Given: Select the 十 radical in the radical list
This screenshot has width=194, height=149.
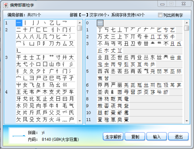Looking at the screenshot, I should 25,30.
